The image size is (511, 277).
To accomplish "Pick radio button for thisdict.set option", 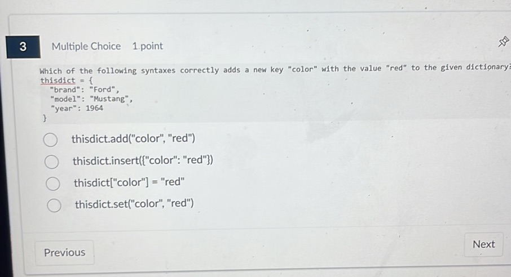I will pos(54,205).
